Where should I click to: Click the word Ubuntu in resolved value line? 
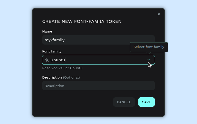(76, 68)
